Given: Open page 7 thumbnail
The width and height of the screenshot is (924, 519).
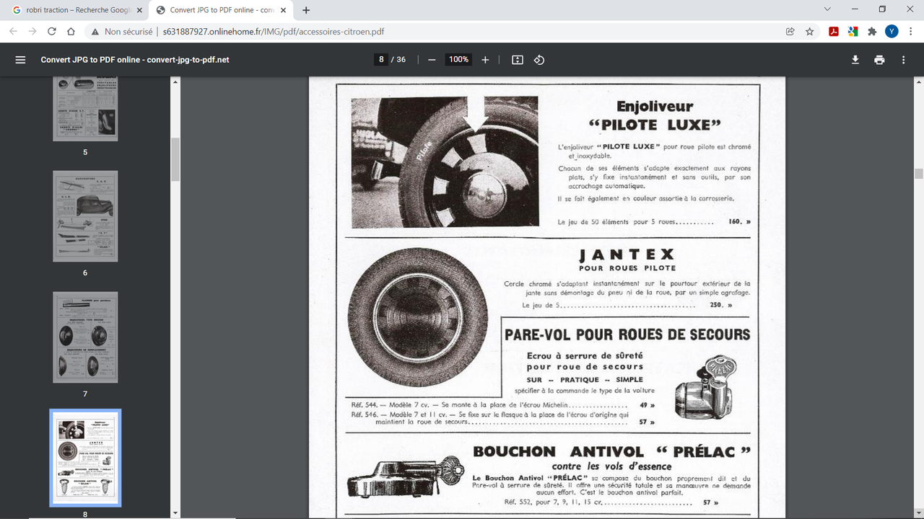Looking at the screenshot, I should (85, 337).
